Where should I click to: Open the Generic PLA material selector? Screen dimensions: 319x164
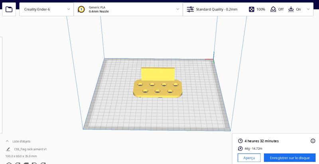128,9
